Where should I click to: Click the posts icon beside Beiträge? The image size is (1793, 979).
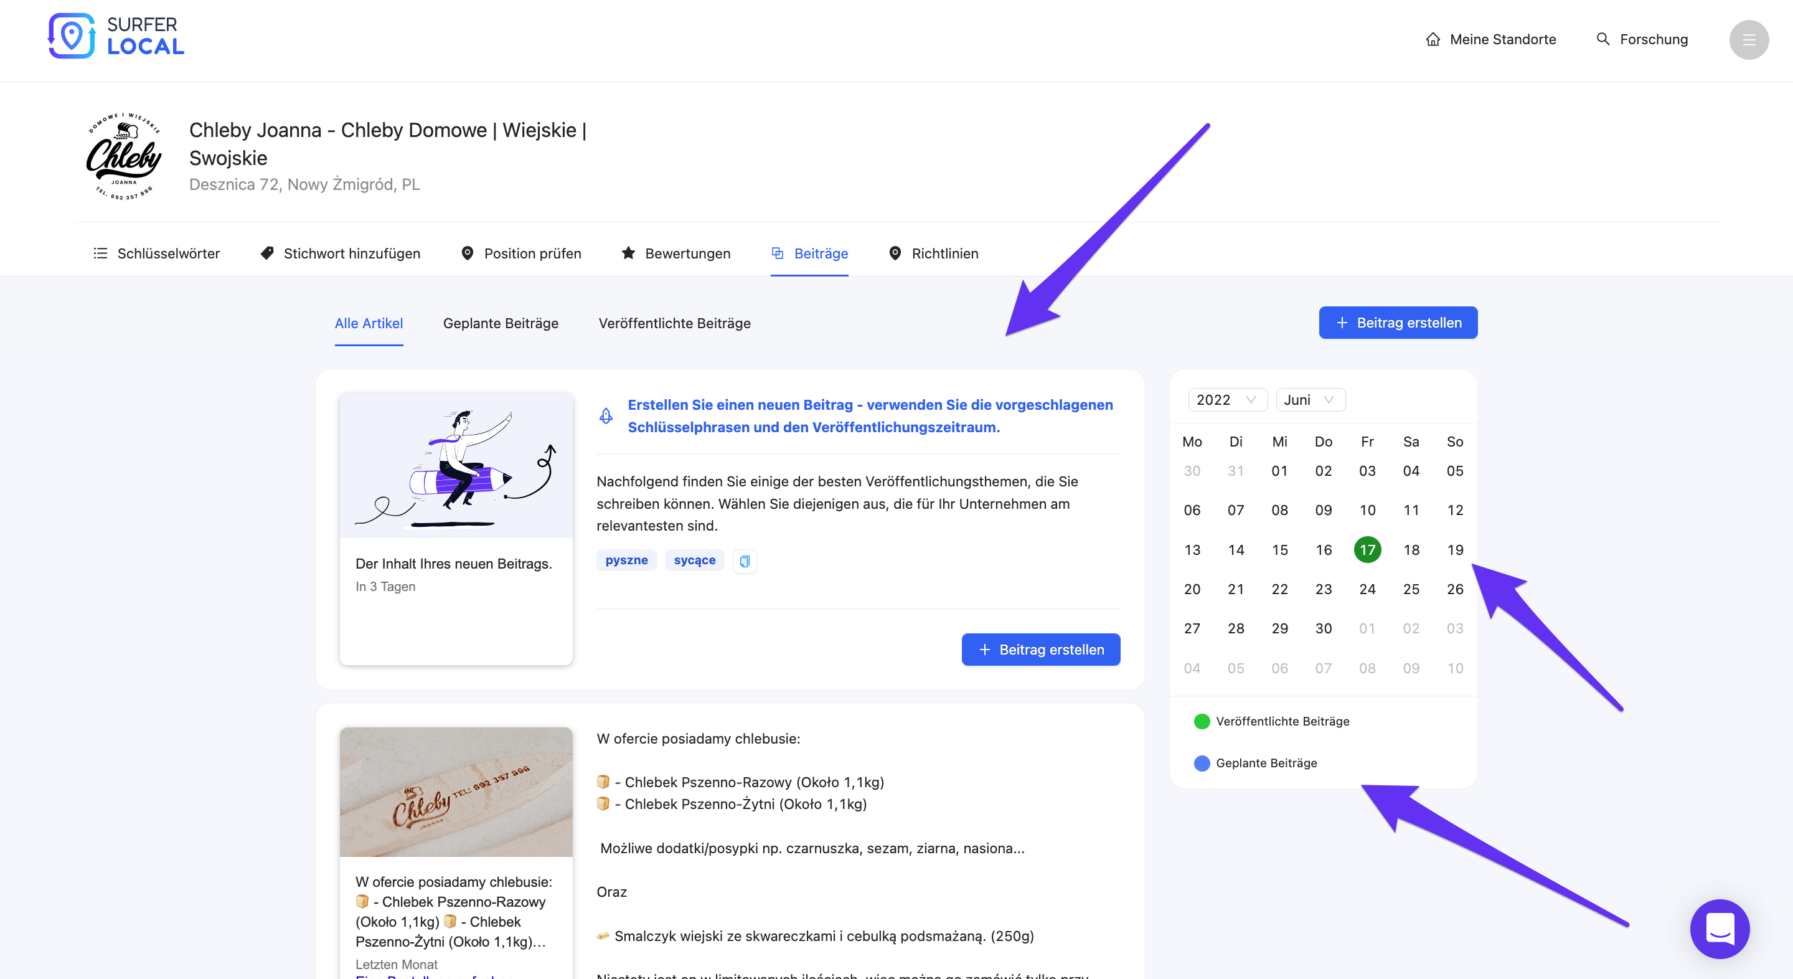pos(778,253)
